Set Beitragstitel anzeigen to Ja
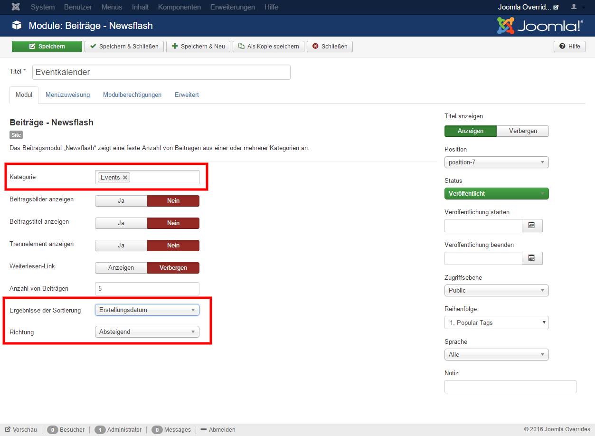 pos(121,223)
